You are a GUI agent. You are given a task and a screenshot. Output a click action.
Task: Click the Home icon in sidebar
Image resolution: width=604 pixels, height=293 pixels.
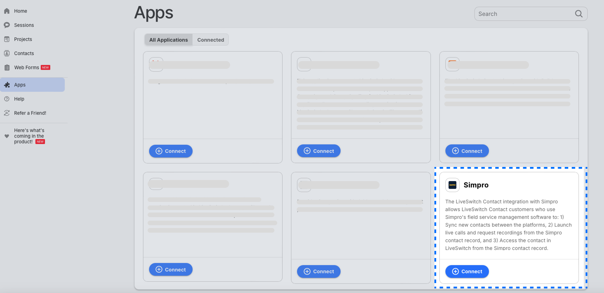[7, 11]
